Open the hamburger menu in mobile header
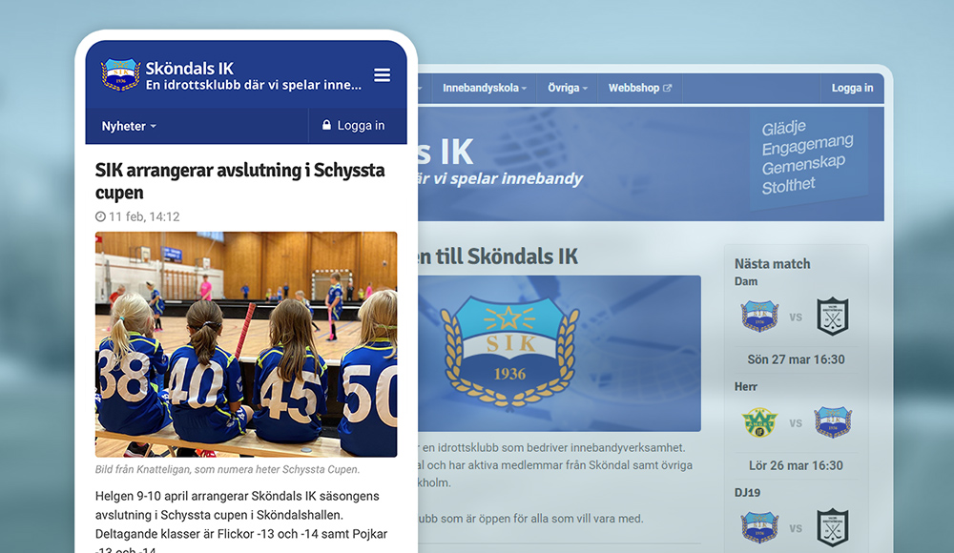 [382, 75]
